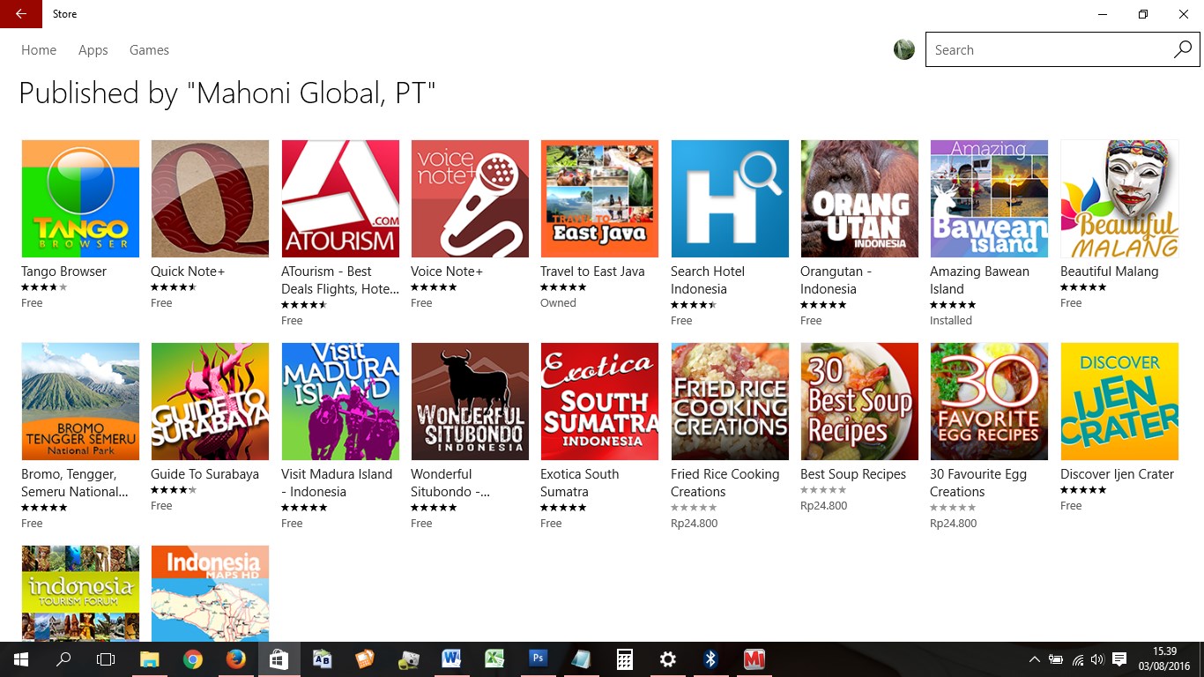The width and height of the screenshot is (1204, 677).
Task: Select the Indonesia Maps HD app icon
Action: click(210, 593)
